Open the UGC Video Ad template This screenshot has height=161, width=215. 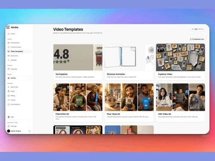[x=181, y=103]
